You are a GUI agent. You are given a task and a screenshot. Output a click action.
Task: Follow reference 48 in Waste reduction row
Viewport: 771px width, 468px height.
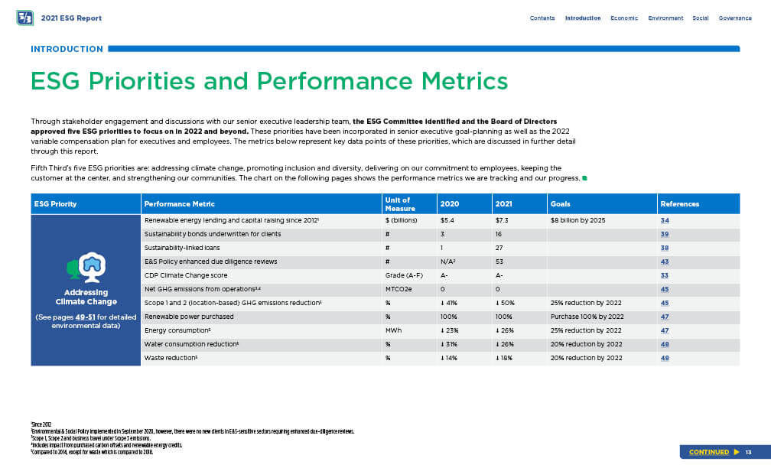click(x=665, y=358)
